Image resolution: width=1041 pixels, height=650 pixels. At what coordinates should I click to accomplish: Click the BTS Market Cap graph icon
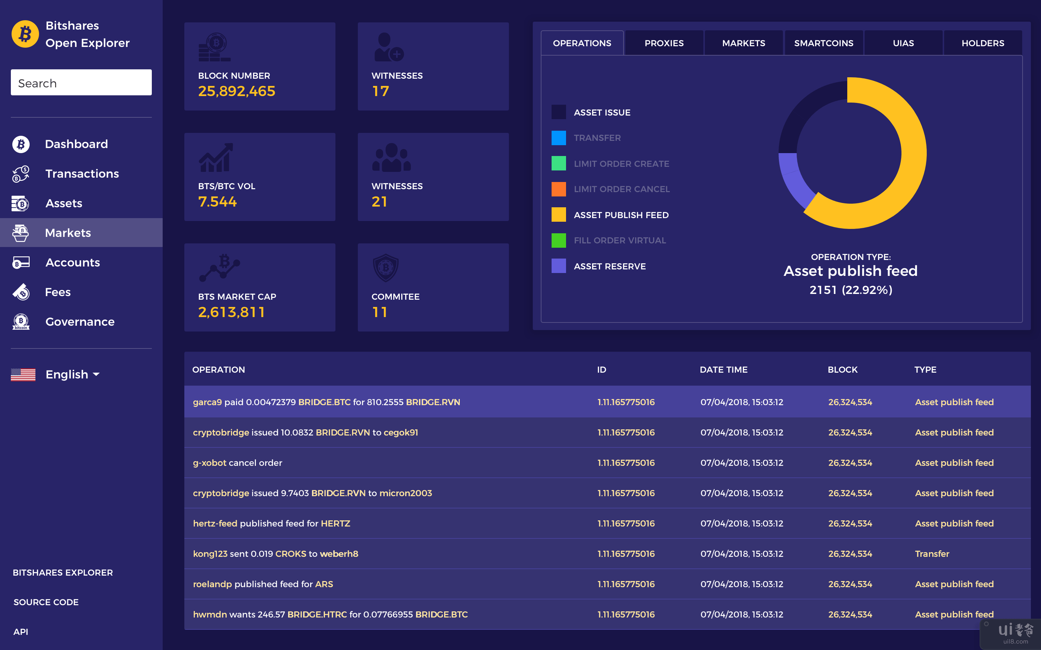[219, 268]
